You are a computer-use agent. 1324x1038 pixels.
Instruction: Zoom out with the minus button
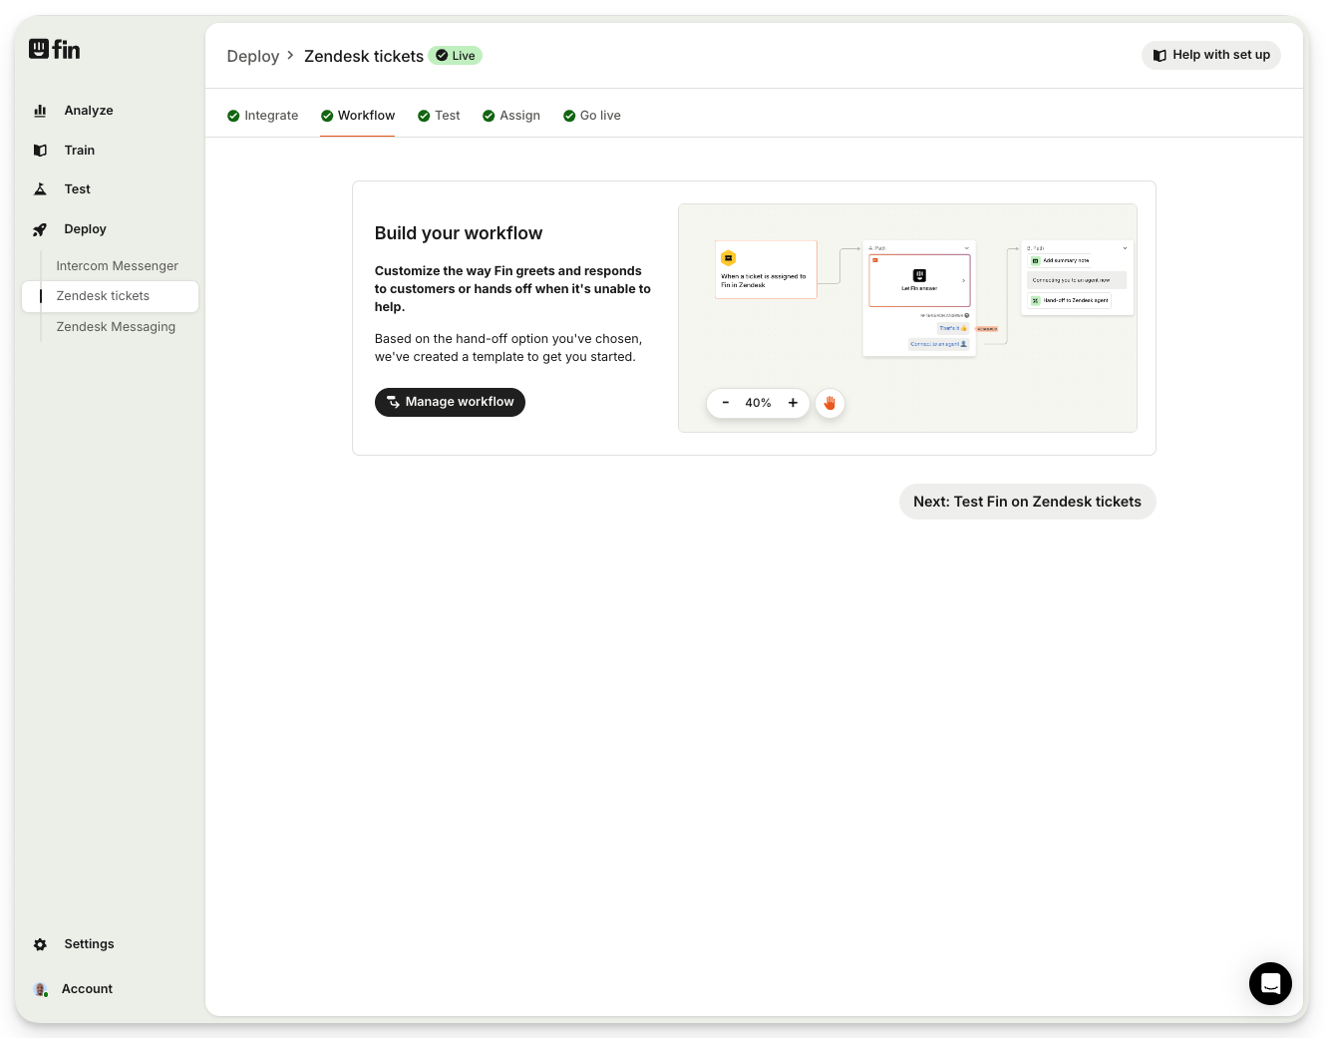[x=726, y=403]
